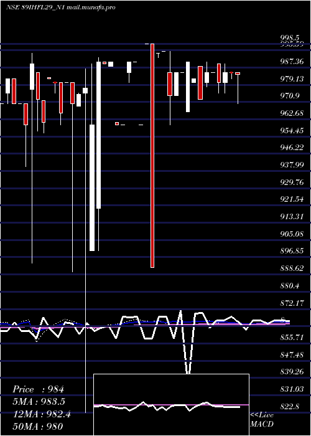Click the 872.17 price label
This screenshot has width=311, height=436.
[292, 303]
